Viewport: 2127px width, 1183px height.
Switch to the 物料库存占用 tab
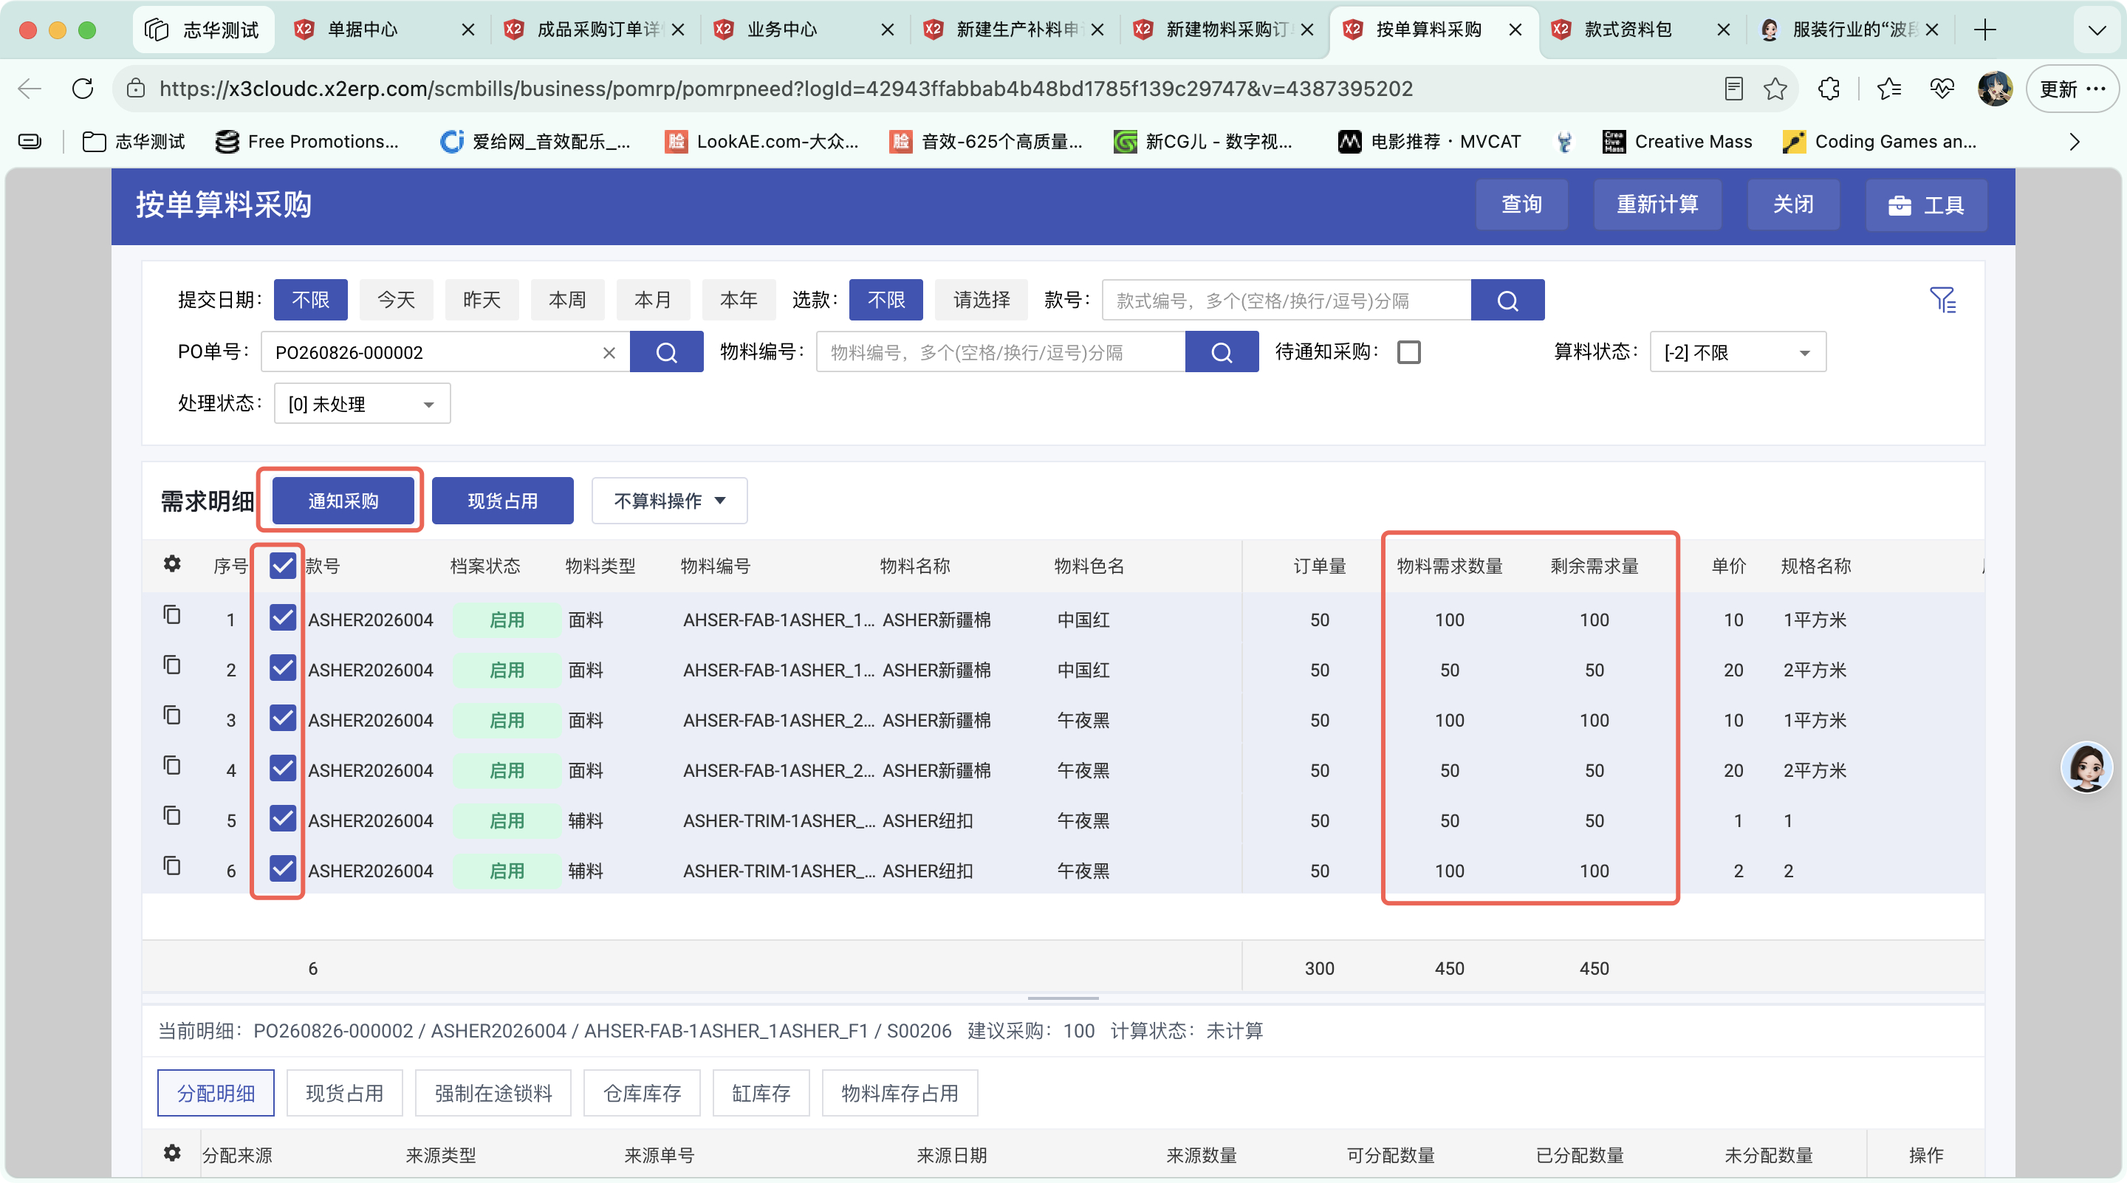tap(900, 1093)
